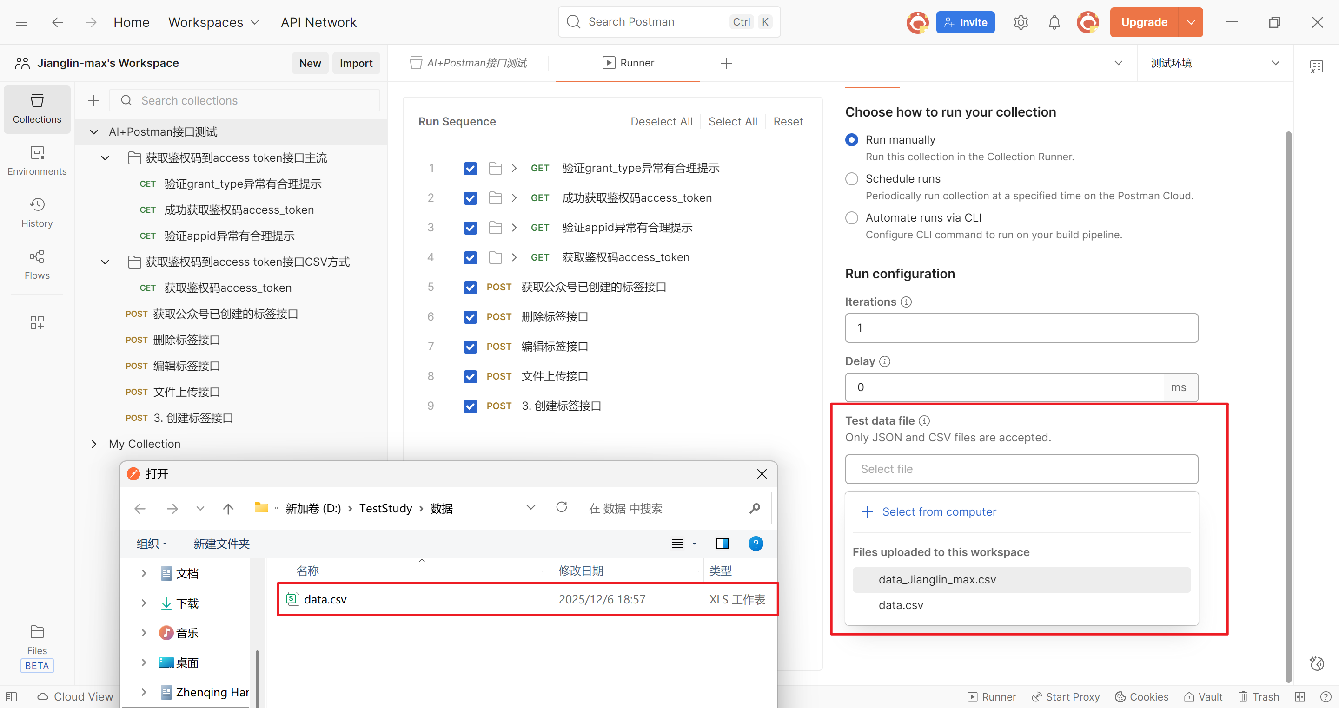Collapse the AI+Postman接口测试 collection
Viewport: 1339px width, 708px height.
[x=93, y=132]
